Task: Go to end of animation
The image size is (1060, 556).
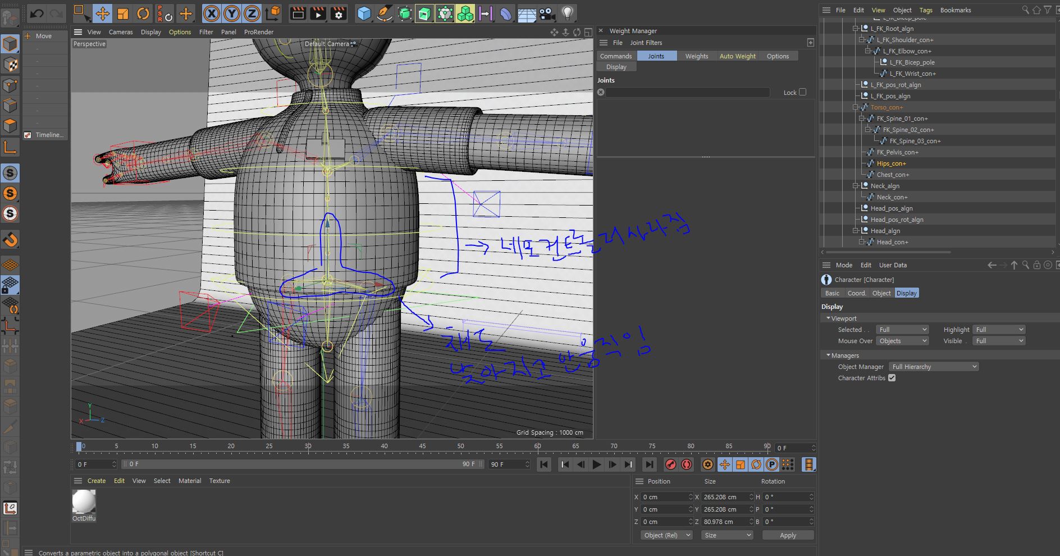Action: click(649, 464)
